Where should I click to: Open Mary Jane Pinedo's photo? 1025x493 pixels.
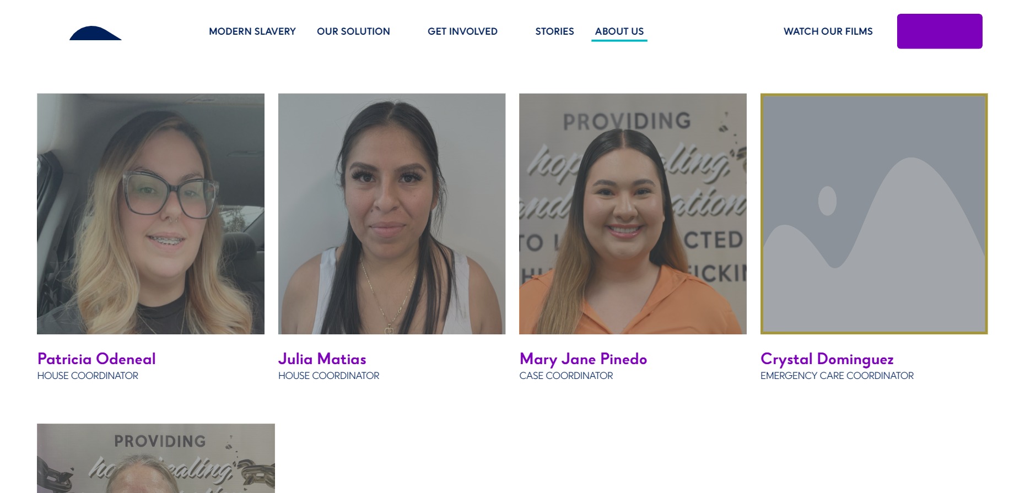(633, 214)
